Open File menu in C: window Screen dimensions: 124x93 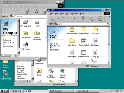point(51,14)
